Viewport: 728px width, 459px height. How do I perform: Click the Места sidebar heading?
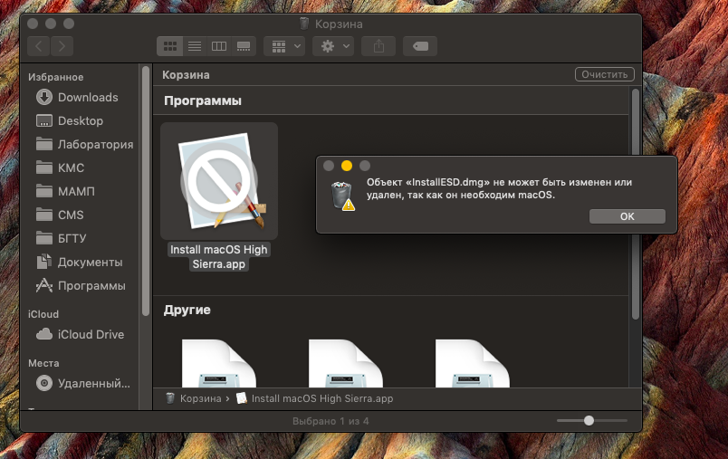[43, 363]
